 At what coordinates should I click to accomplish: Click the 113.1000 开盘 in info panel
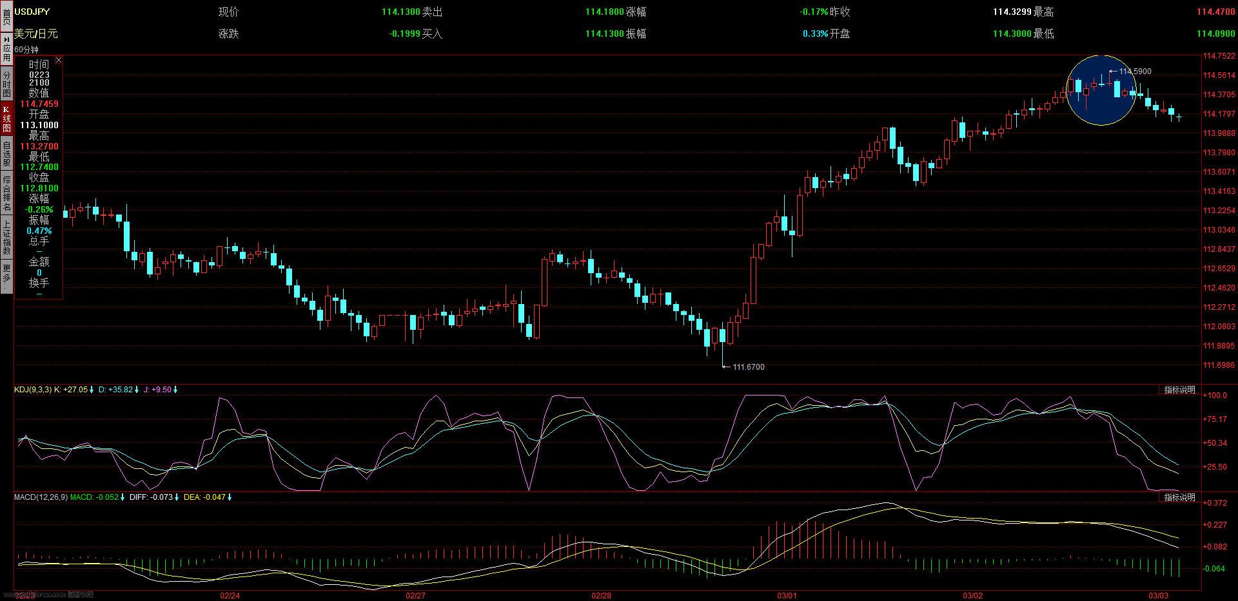39,125
